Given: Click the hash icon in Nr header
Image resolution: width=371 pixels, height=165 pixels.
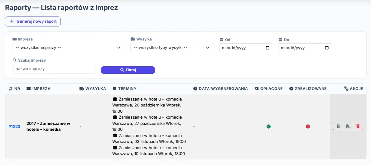Looking at the screenshot, I should point(11,89).
